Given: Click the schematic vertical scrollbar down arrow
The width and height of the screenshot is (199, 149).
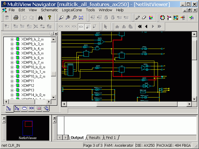Looking at the screenshot, I should [x=194, y=99].
